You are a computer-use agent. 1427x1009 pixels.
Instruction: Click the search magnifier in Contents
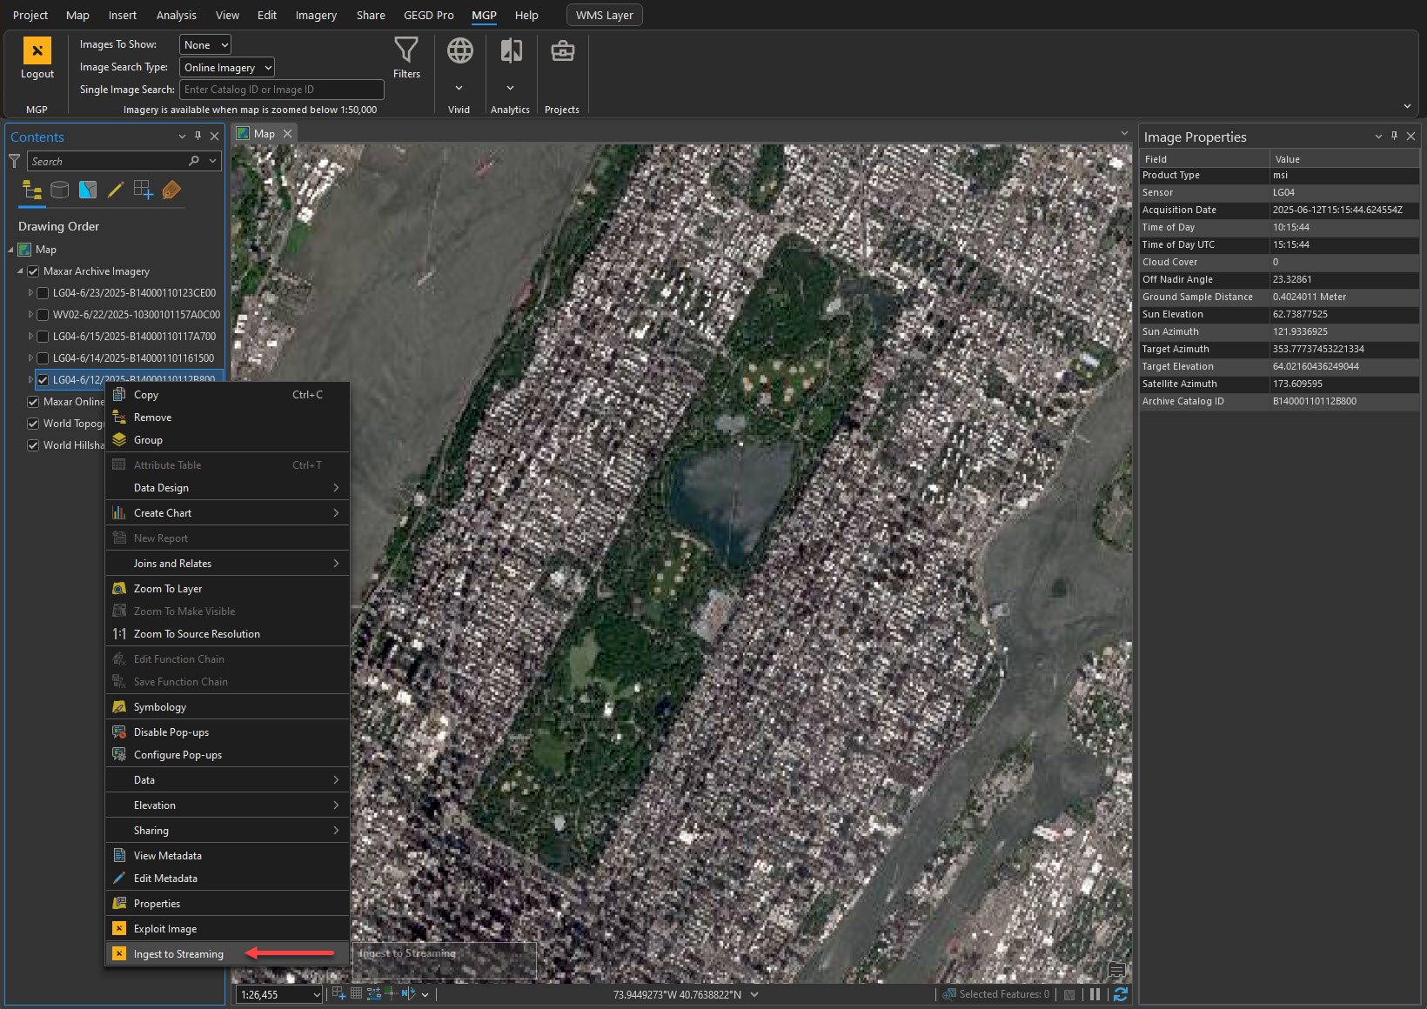(x=194, y=161)
